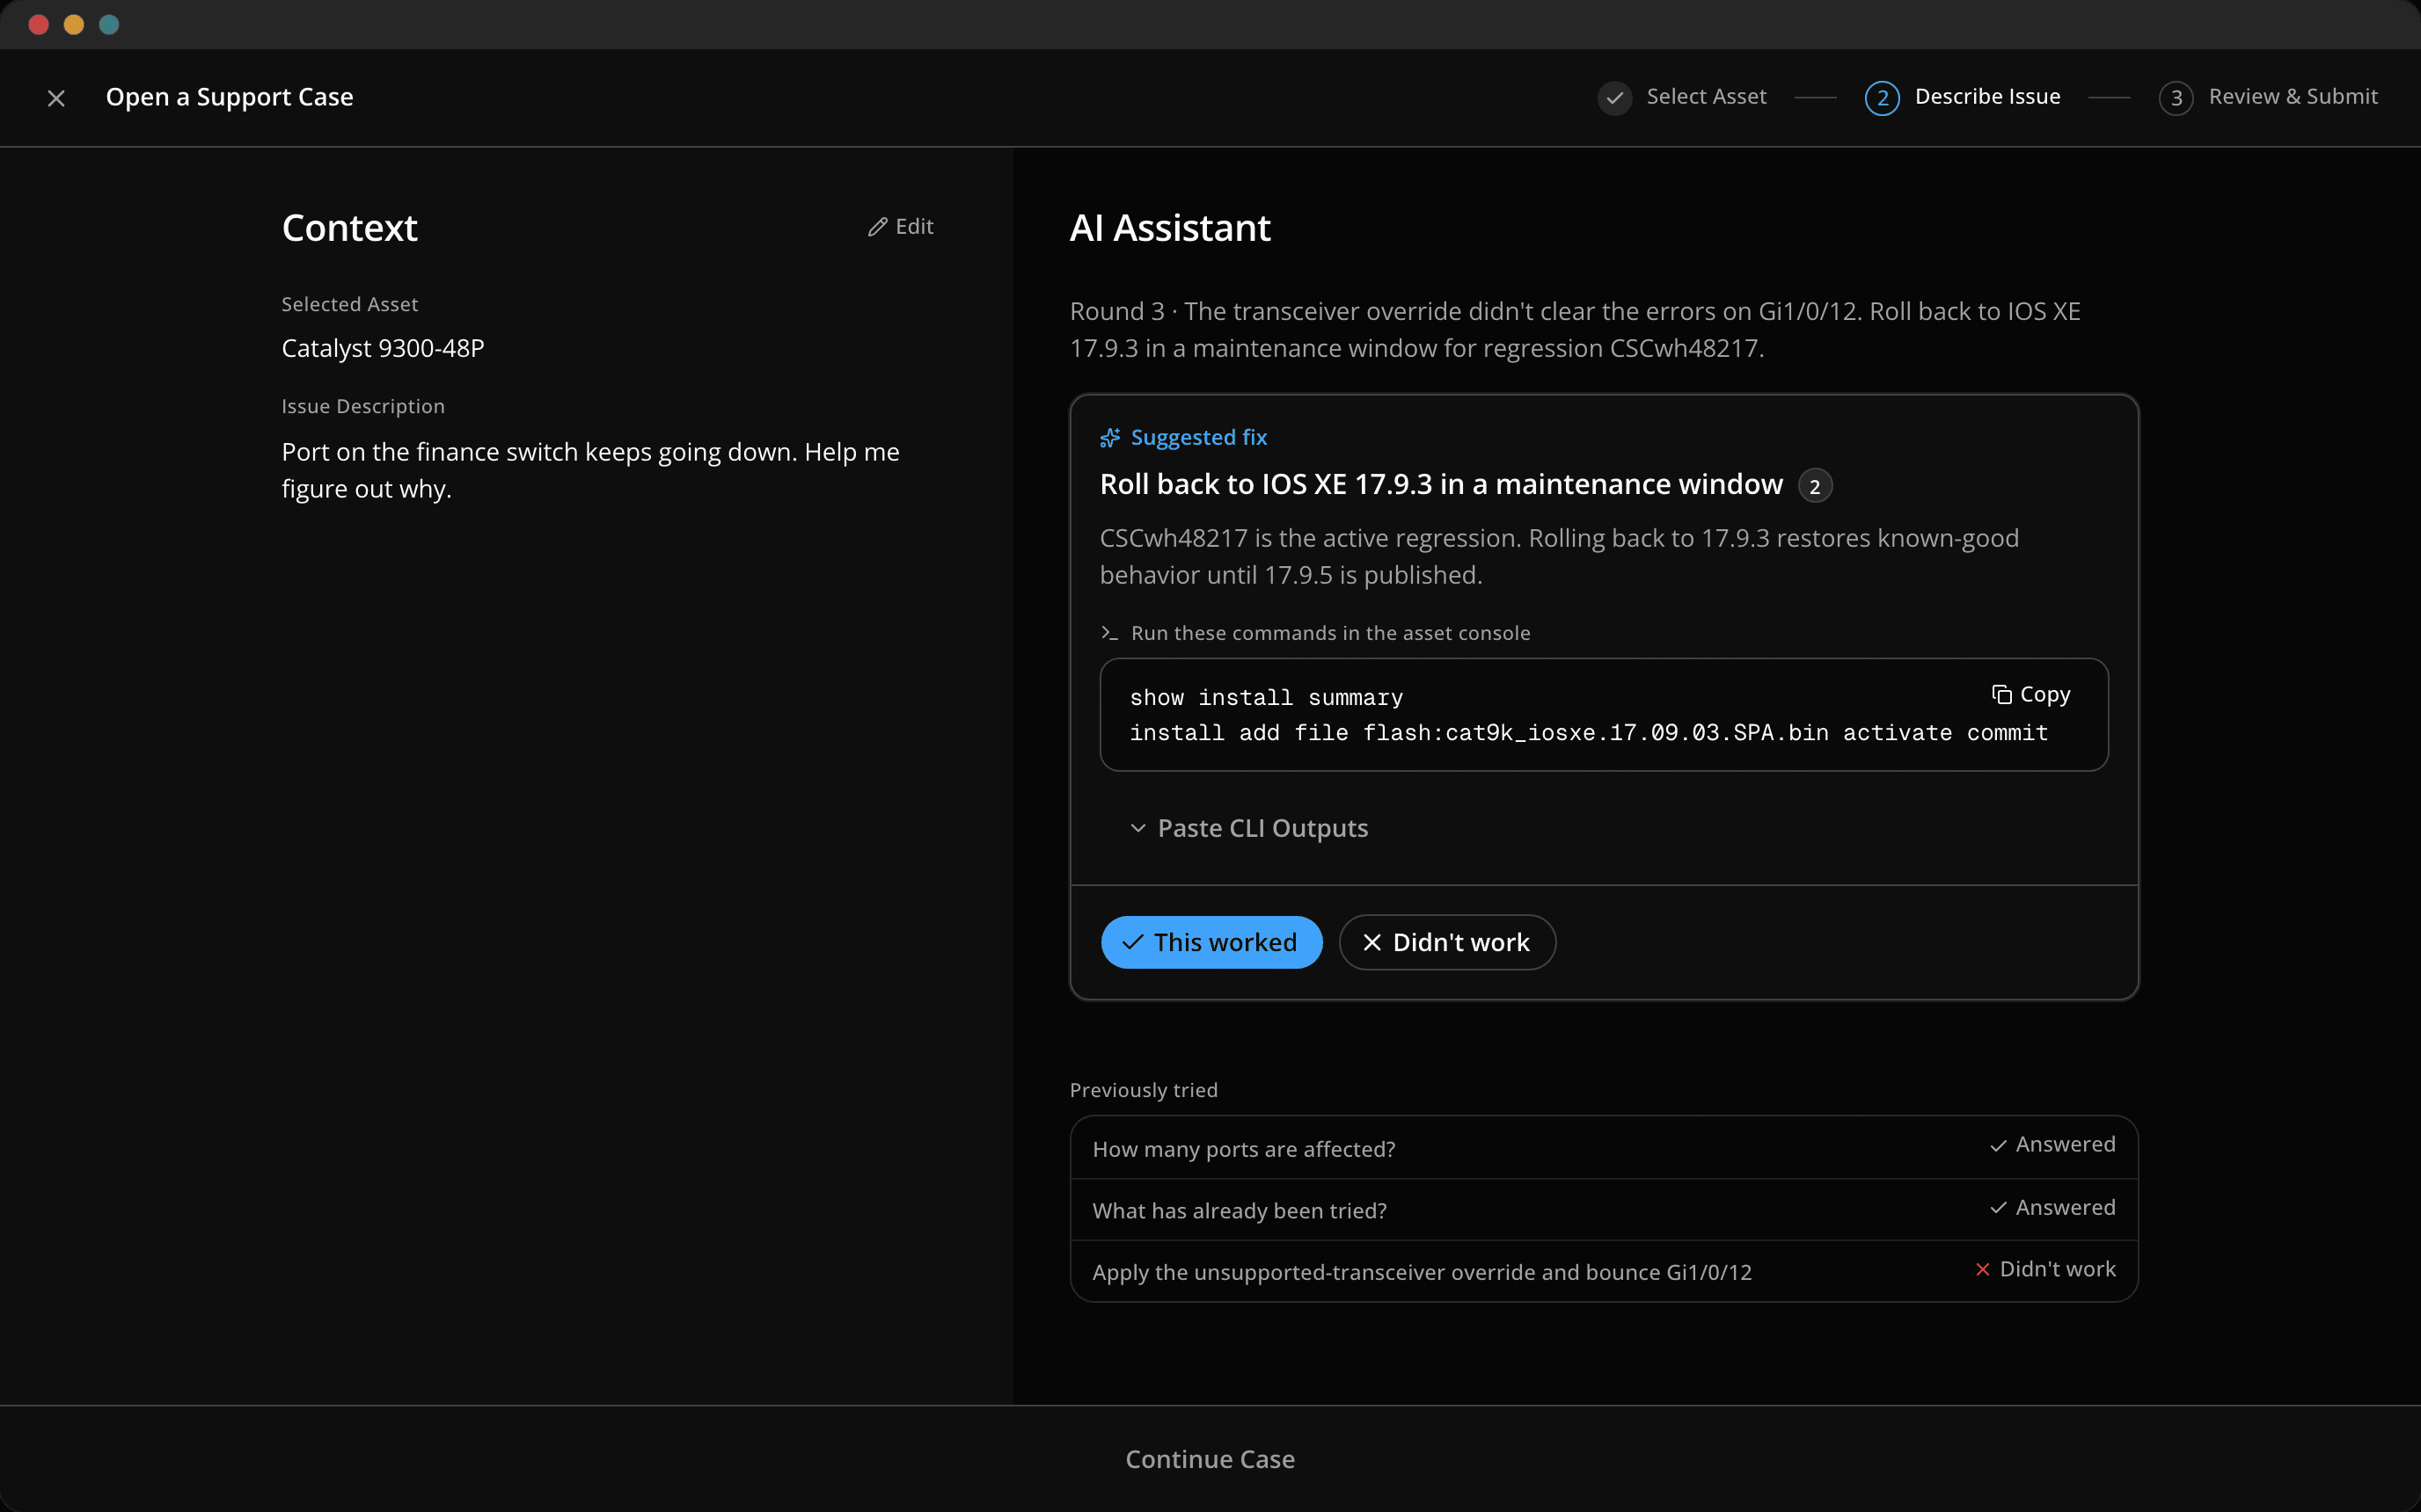Image resolution: width=2421 pixels, height=1512 pixels.
Task: Click the install add file flash command line
Action: tap(1588, 733)
